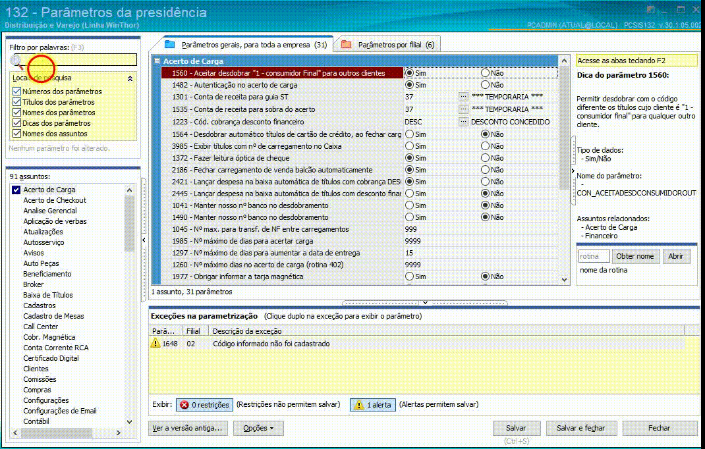Select Sim for parameter 3985
This screenshot has width=705, height=449.
click(409, 146)
